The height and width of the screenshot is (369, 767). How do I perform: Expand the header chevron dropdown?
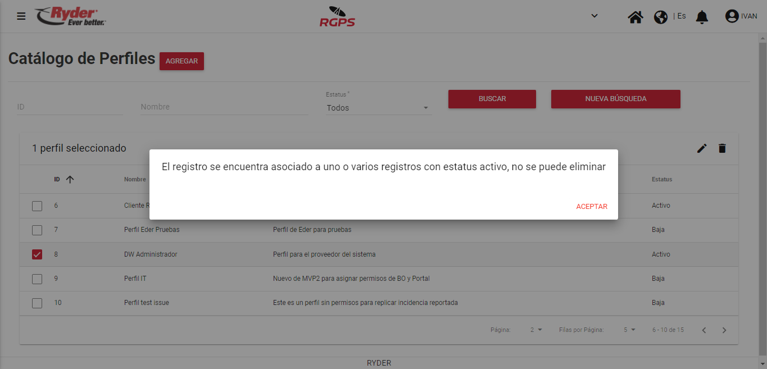click(594, 16)
